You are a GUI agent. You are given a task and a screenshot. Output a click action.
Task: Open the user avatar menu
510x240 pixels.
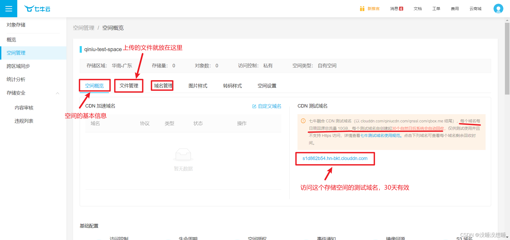(x=498, y=8)
